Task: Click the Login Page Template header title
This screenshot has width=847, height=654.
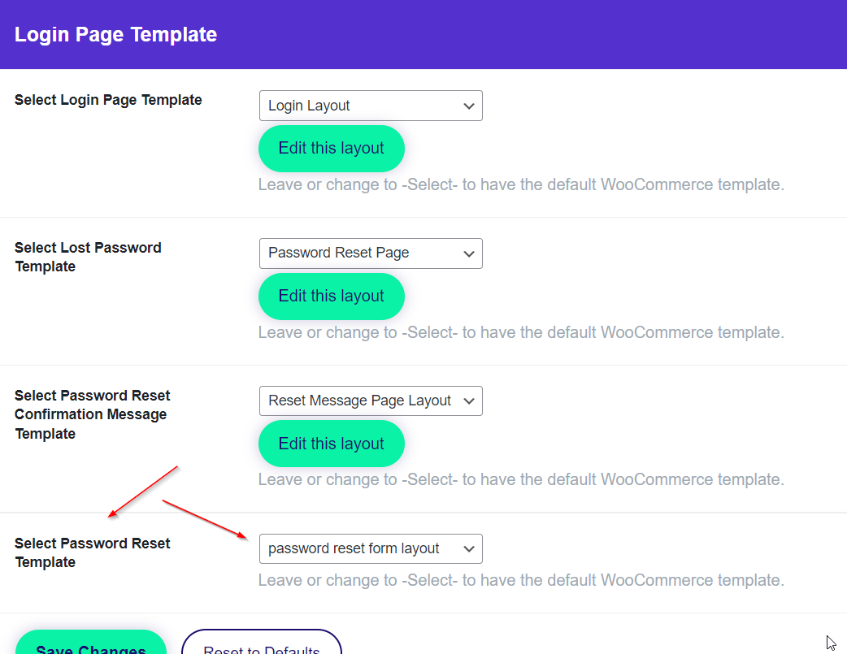Action: coord(115,35)
